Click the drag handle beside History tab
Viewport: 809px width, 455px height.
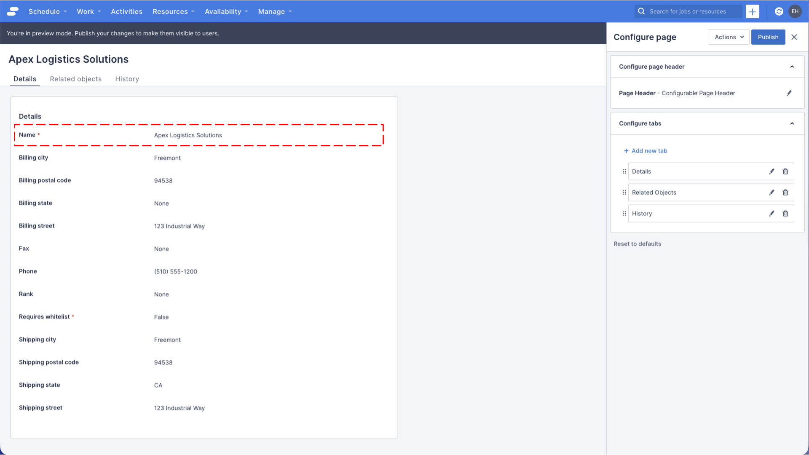(624, 214)
